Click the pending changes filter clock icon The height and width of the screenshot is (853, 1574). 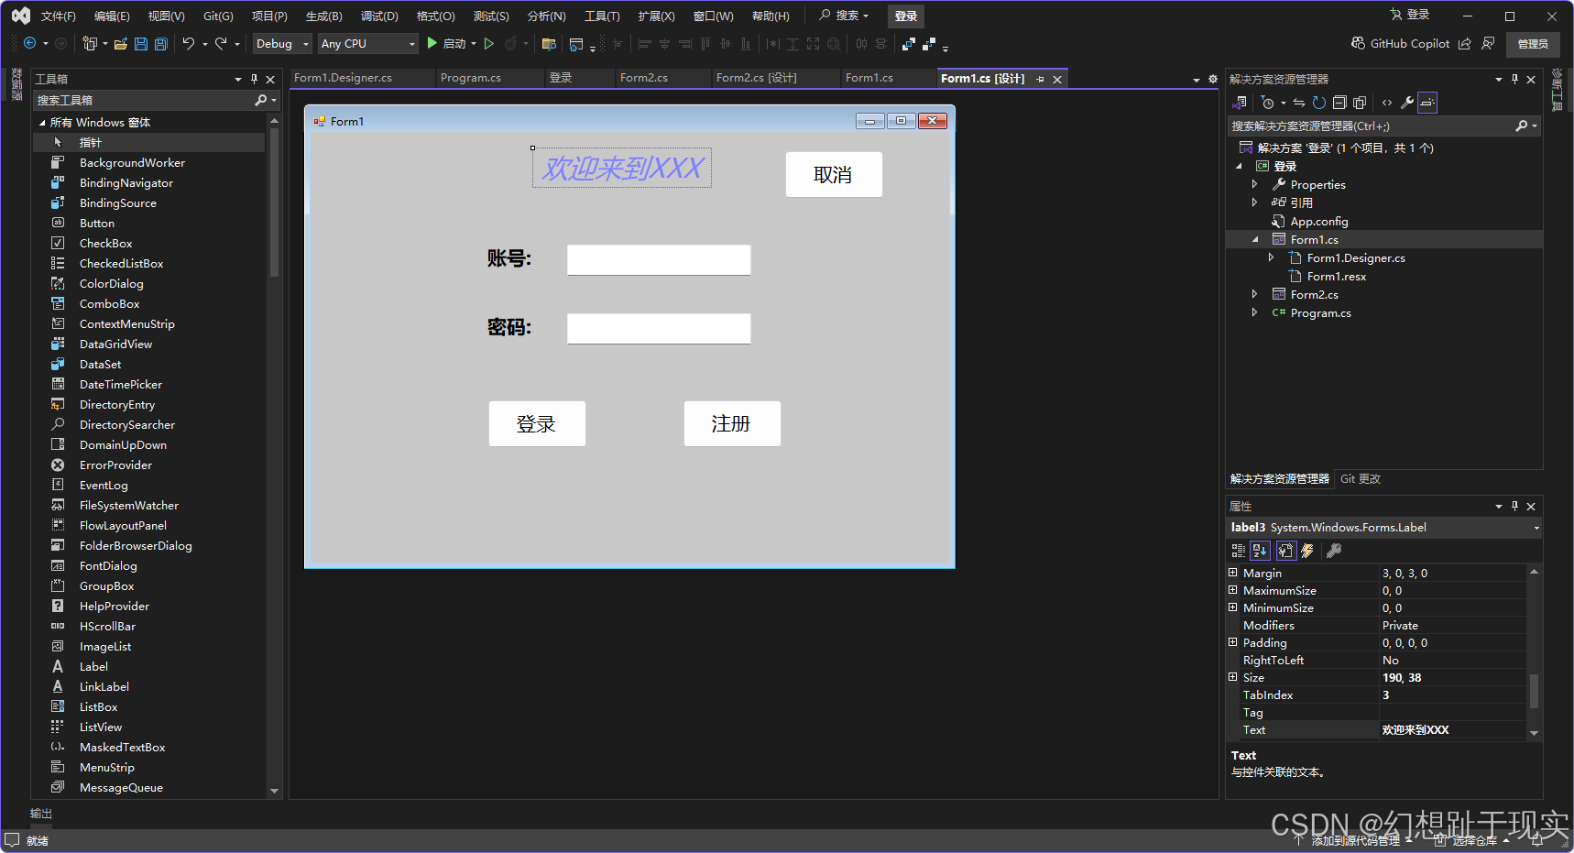click(x=1267, y=103)
